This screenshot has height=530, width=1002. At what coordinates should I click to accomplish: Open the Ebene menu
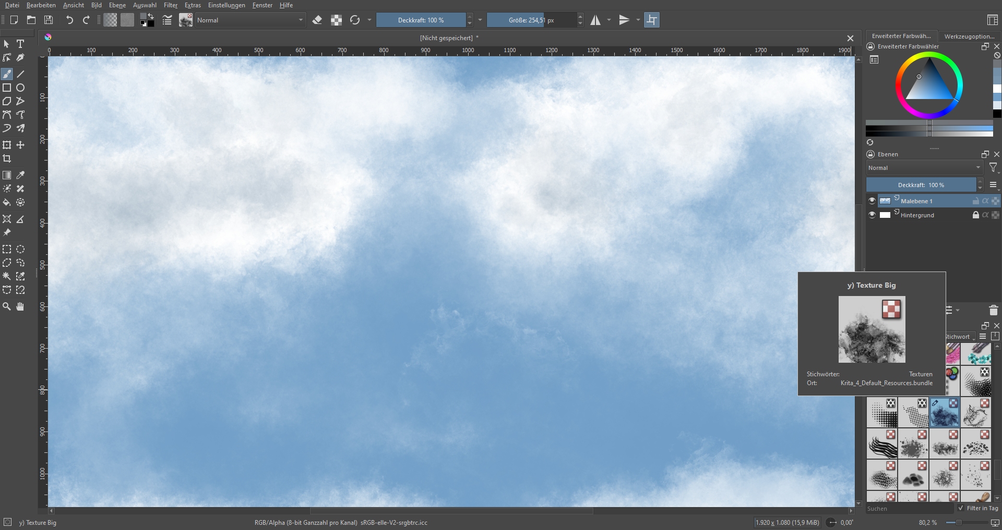pos(117,5)
